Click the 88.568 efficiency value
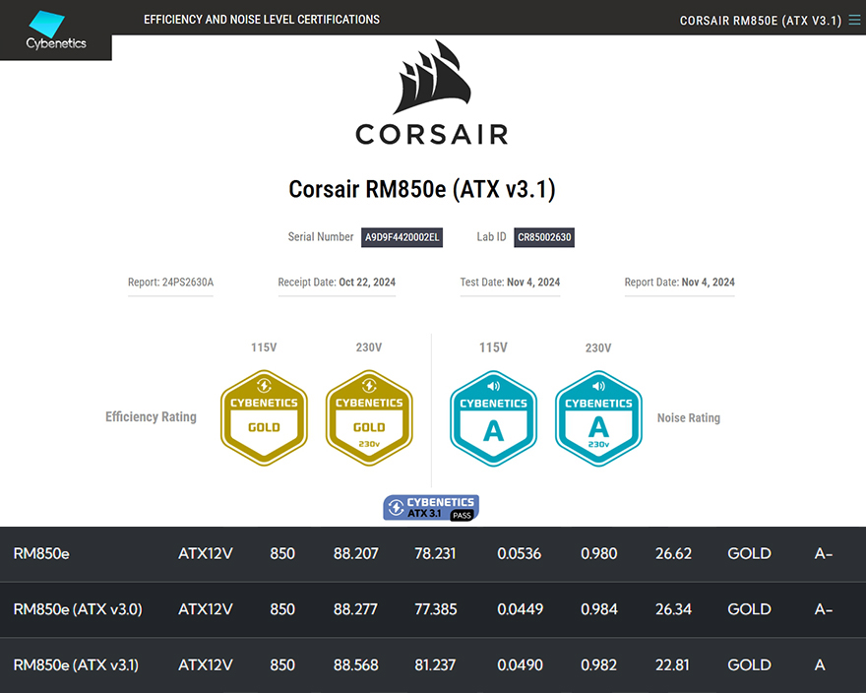Image resolution: width=866 pixels, height=693 pixels. point(355,664)
